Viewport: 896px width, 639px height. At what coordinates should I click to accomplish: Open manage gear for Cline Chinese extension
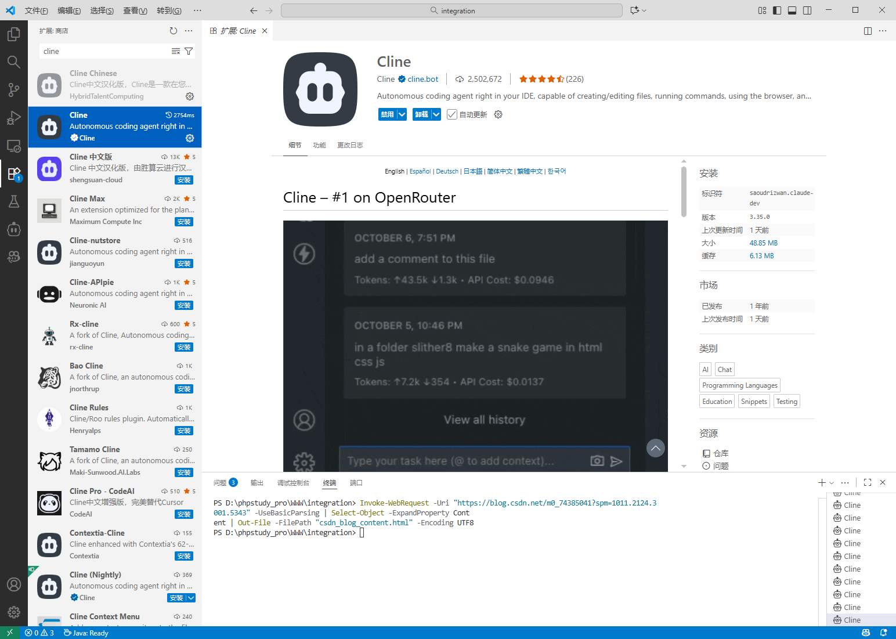[x=190, y=96]
